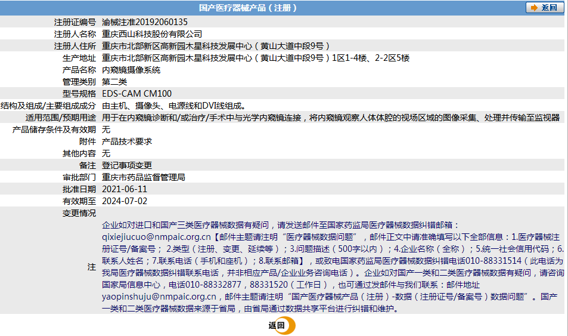The image size is (568, 336).
Task: Click the 有效期至 label
Action: (x=79, y=201)
